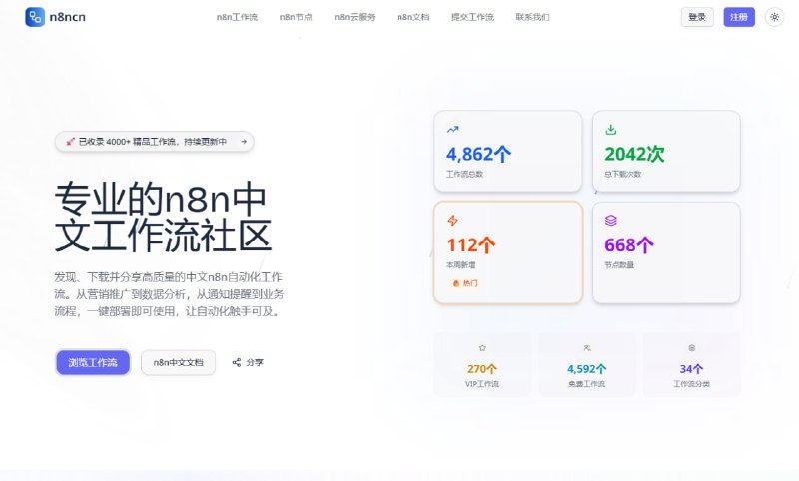This screenshot has width=799, height=481.
Task: Click the lightning icon in weekly new card
Action: tap(452, 220)
